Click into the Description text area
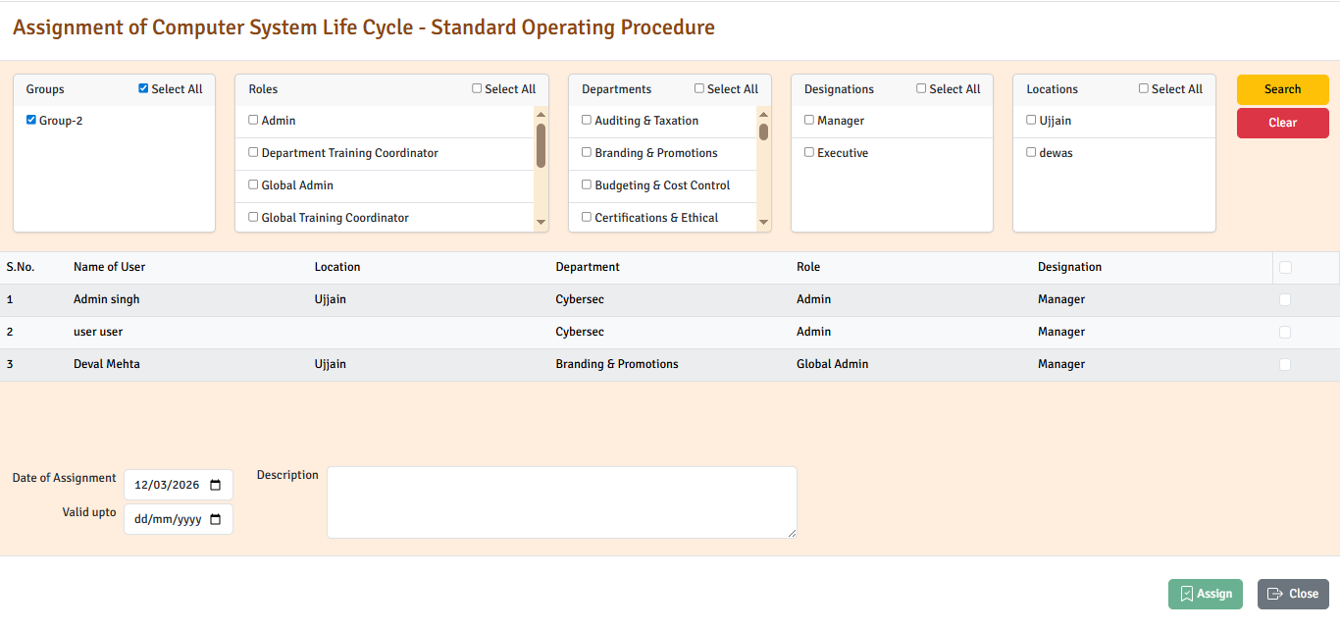Screen dimensions: 1340x630 [x=561, y=502]
